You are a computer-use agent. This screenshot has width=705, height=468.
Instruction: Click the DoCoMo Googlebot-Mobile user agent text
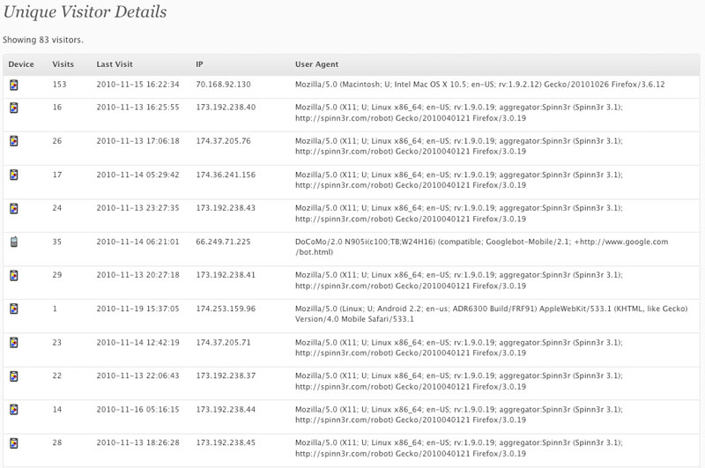click(x=481, y=247)
